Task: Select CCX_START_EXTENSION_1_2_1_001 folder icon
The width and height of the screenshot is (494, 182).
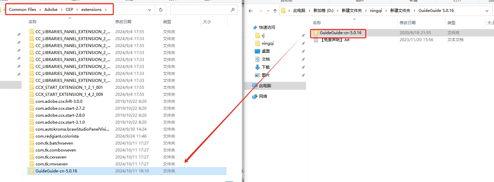Action: (32, 88)
